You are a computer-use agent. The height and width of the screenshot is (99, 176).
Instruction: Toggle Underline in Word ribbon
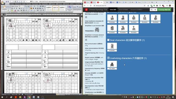(16, 8)
